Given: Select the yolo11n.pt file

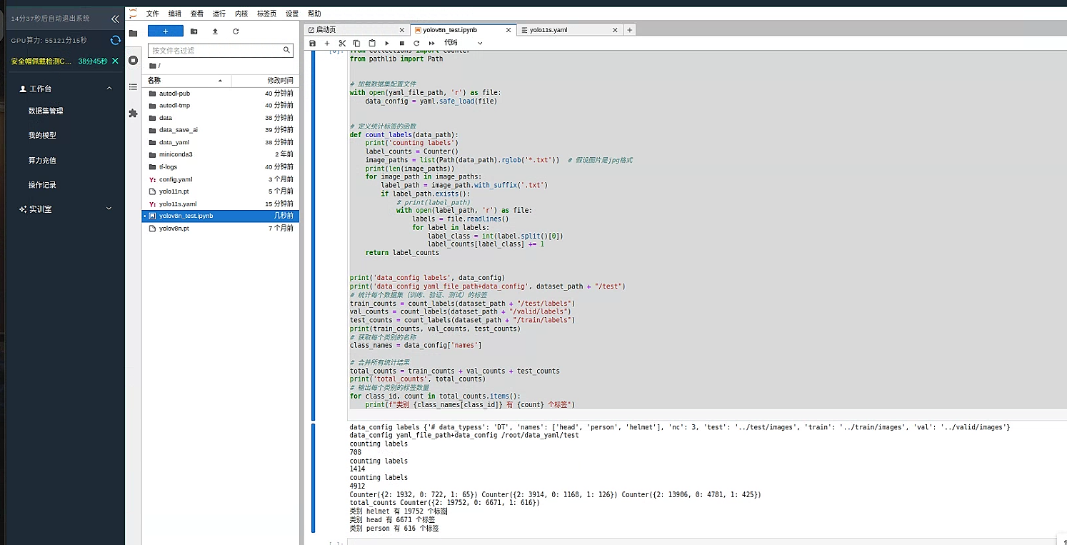Looking at the screenshot, I should [221, 191].
